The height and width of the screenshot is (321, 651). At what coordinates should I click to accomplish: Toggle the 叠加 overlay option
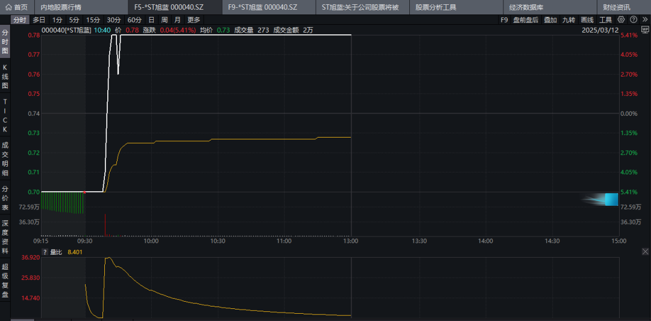[550, 20]
